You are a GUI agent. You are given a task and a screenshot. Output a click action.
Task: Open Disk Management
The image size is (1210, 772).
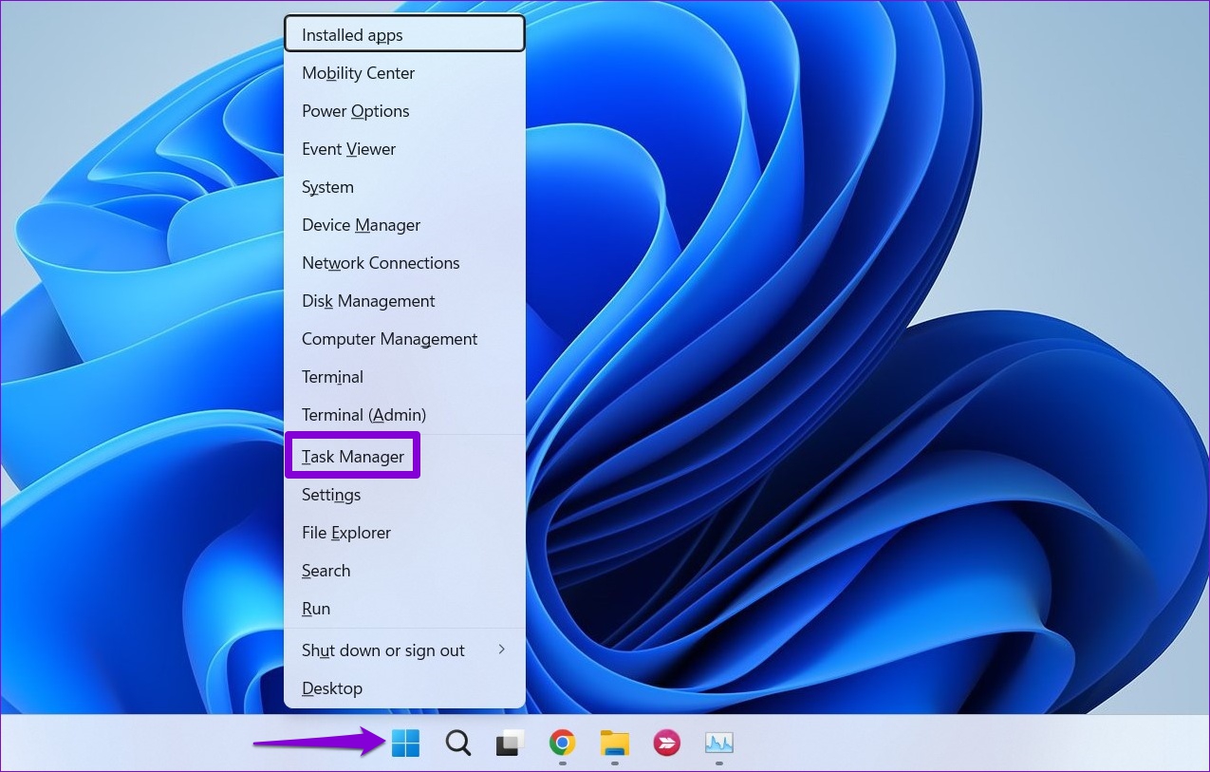[x=368, y=301]
